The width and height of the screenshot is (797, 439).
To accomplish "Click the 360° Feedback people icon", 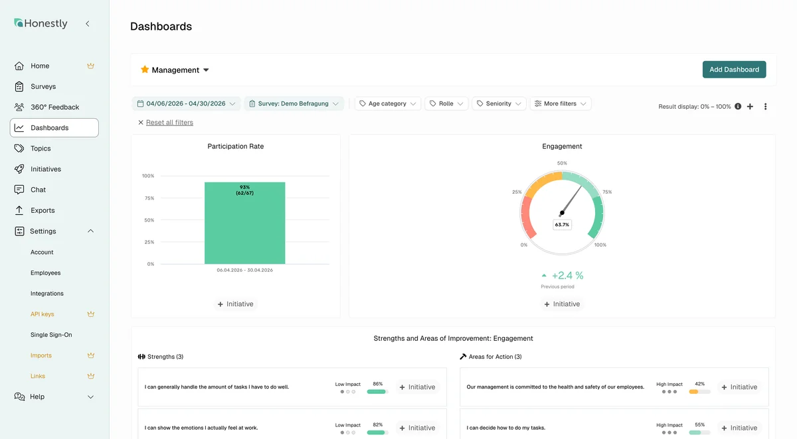I will point(19,107).
